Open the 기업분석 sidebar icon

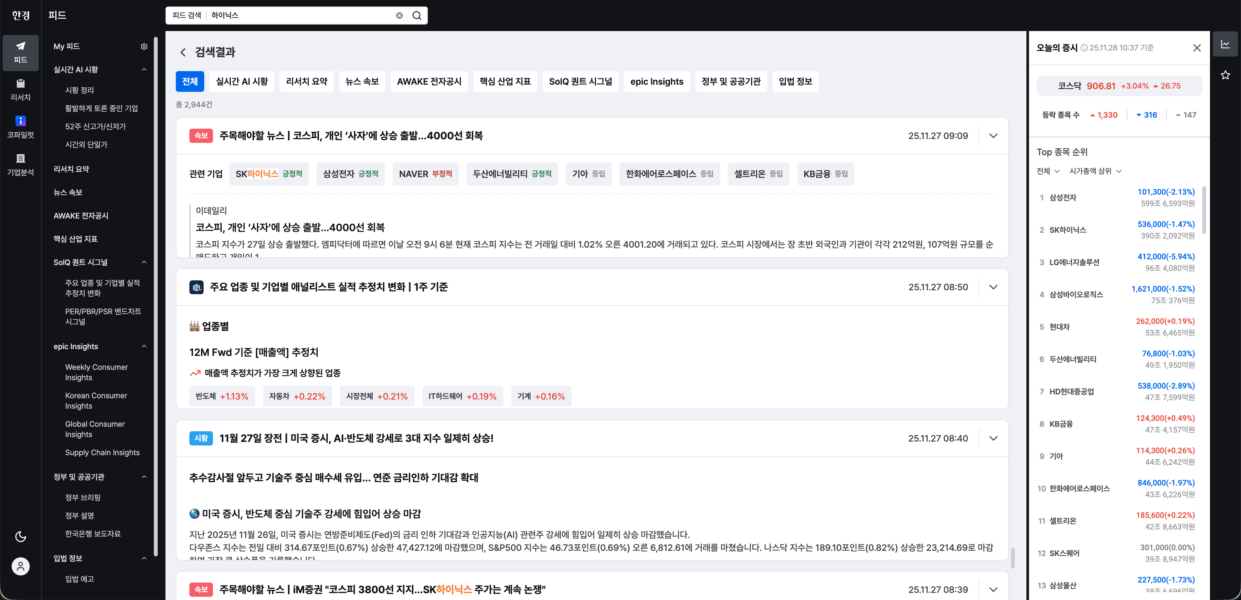click(x=20, y=165)
